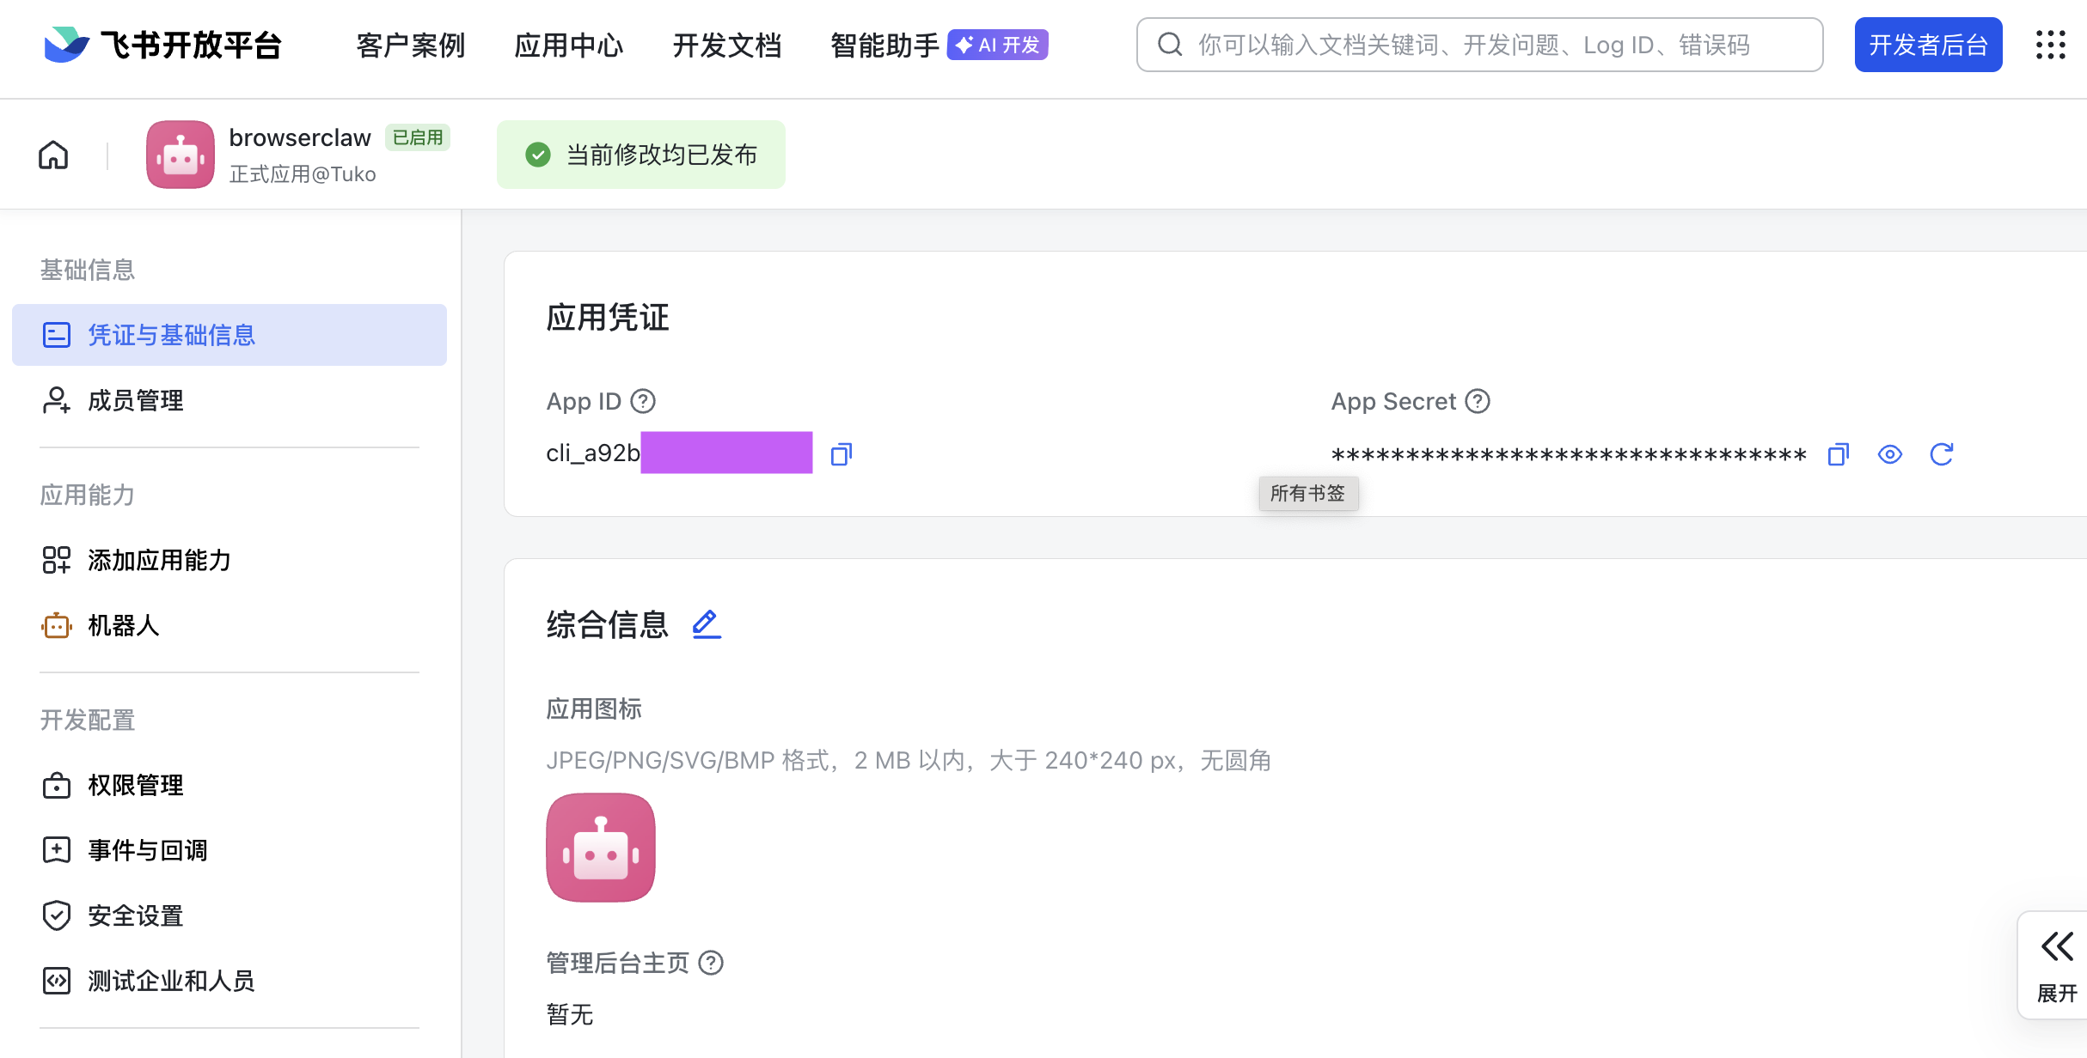The image size is (2087, 1058).
Task: Click the large app icon thumbnail under 应用图标
Action: 601,848
